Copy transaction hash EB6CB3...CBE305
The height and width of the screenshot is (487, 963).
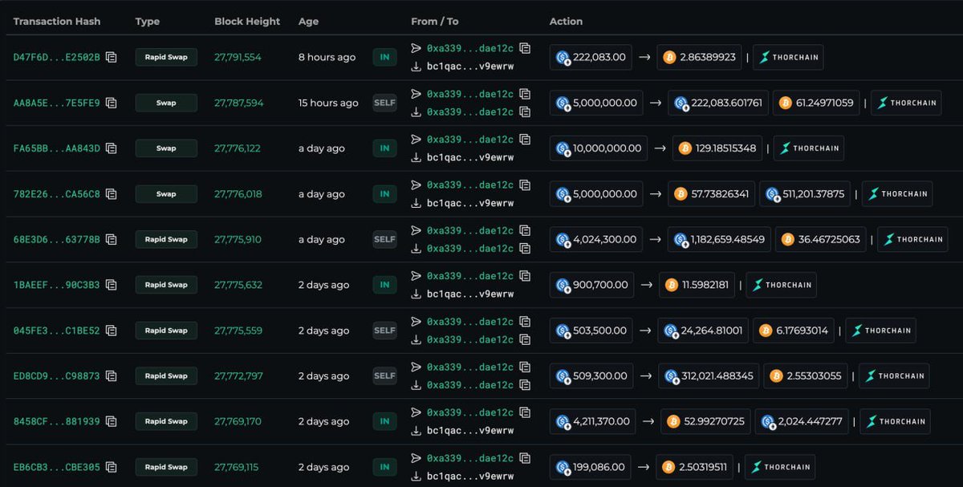pyautogui.click(x=112, y=467)
